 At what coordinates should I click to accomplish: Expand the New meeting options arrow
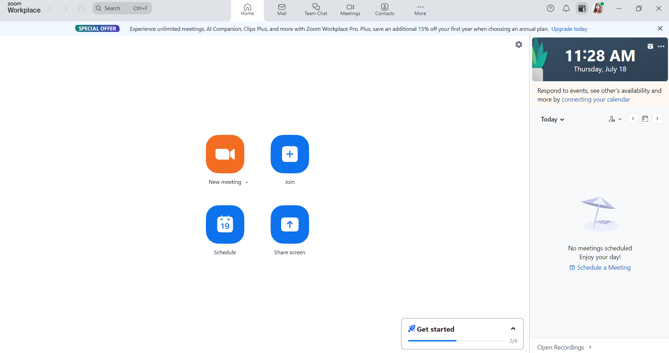tap(247, 182)
